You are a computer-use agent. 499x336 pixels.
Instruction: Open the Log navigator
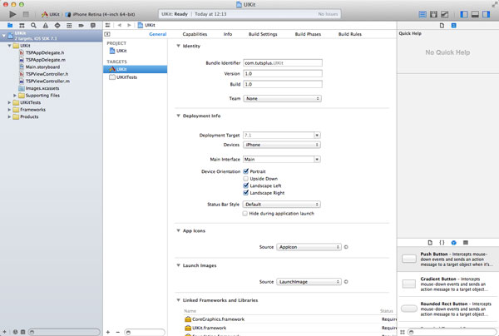point(93,26)
